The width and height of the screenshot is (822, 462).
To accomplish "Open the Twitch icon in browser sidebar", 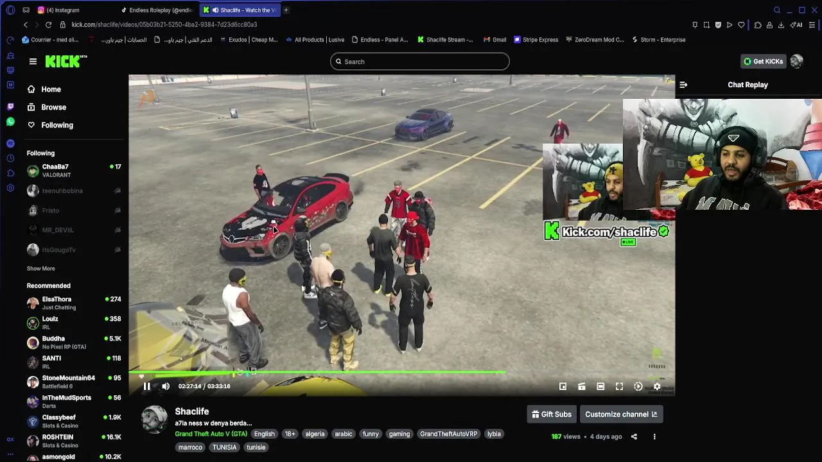I will (10, 107).
